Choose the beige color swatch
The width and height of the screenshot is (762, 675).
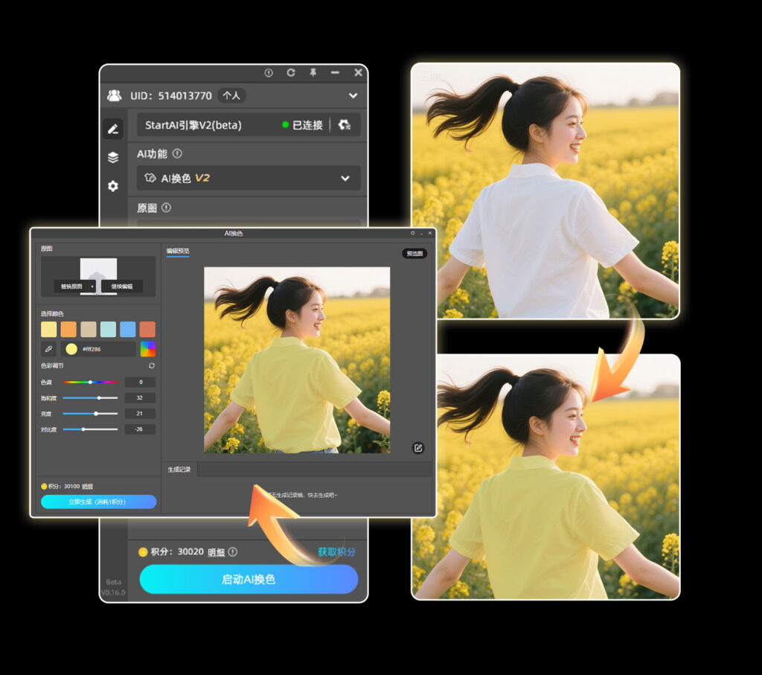click(x=89, y=329)
